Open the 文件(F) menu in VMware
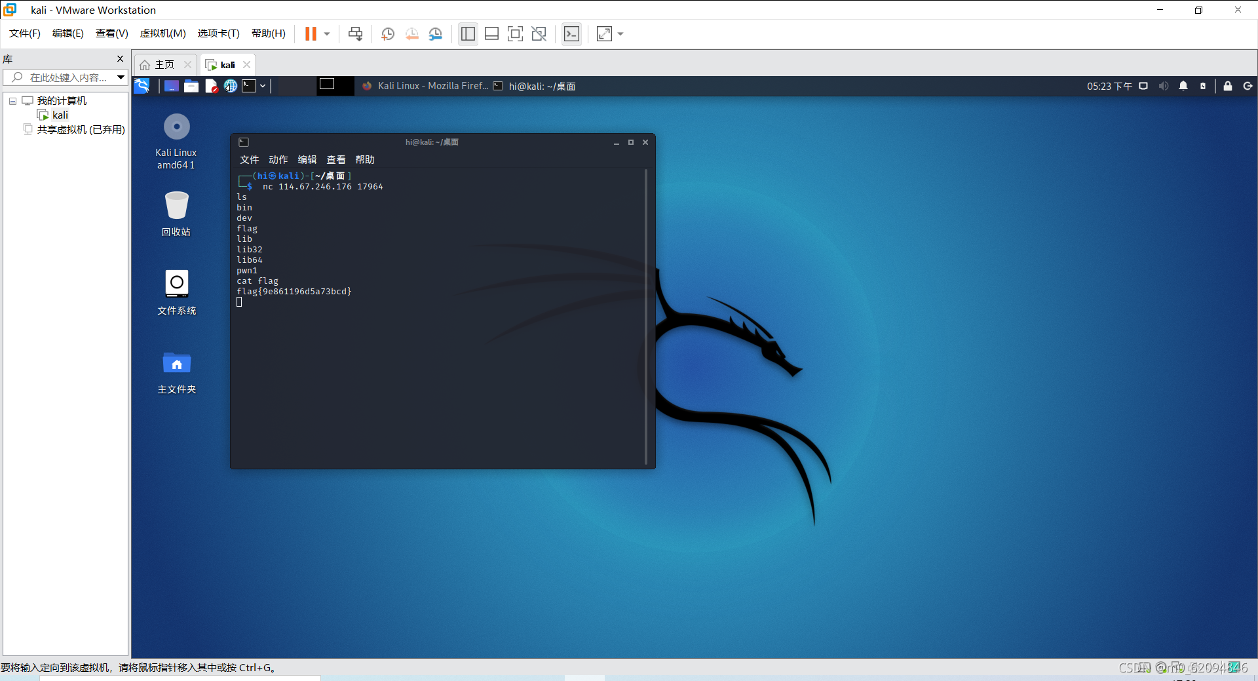 (x=25, y=33)
